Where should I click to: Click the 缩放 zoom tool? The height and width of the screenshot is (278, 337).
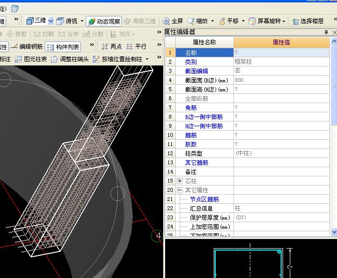point(198,21)
